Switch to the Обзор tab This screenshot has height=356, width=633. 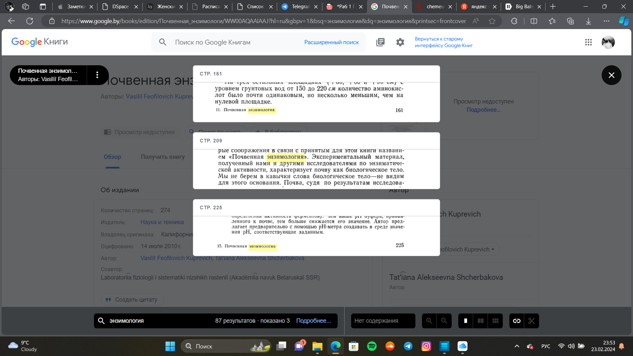(x=112, y=157)
